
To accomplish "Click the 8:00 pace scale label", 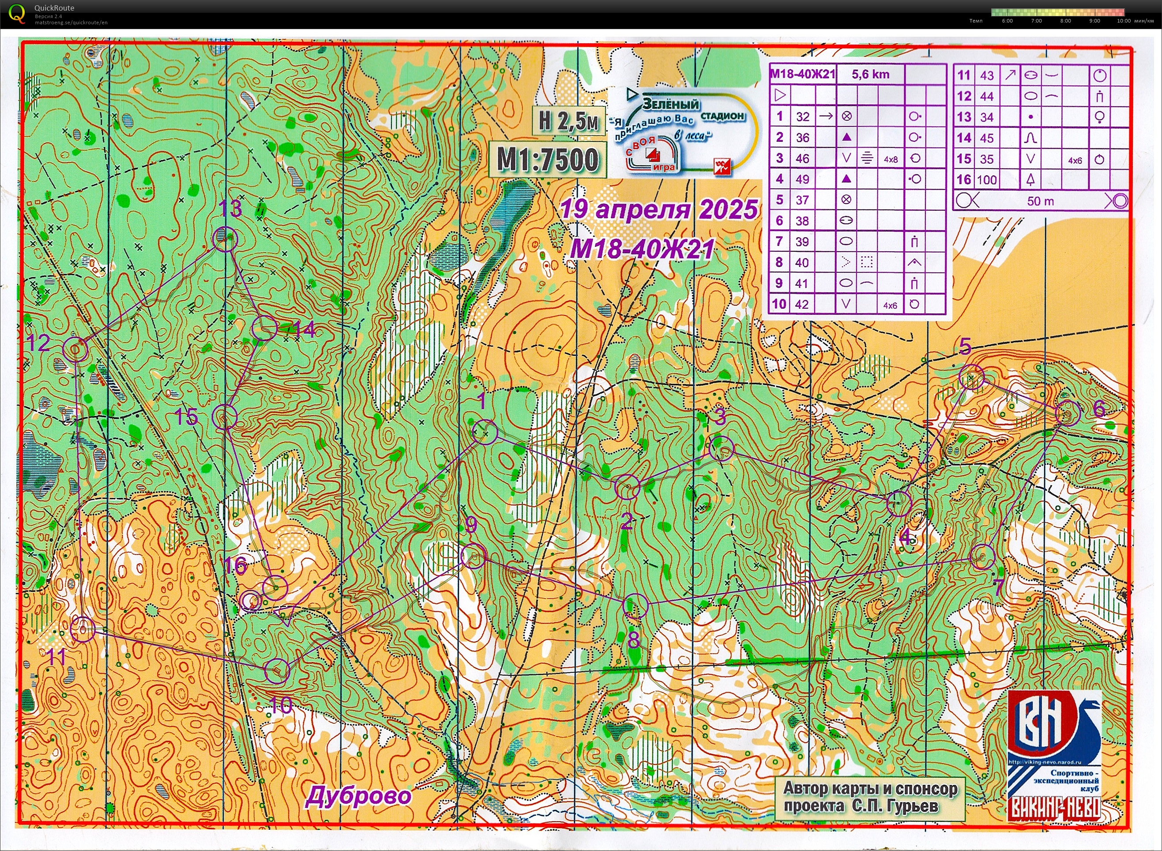I will coord(1065,21).
